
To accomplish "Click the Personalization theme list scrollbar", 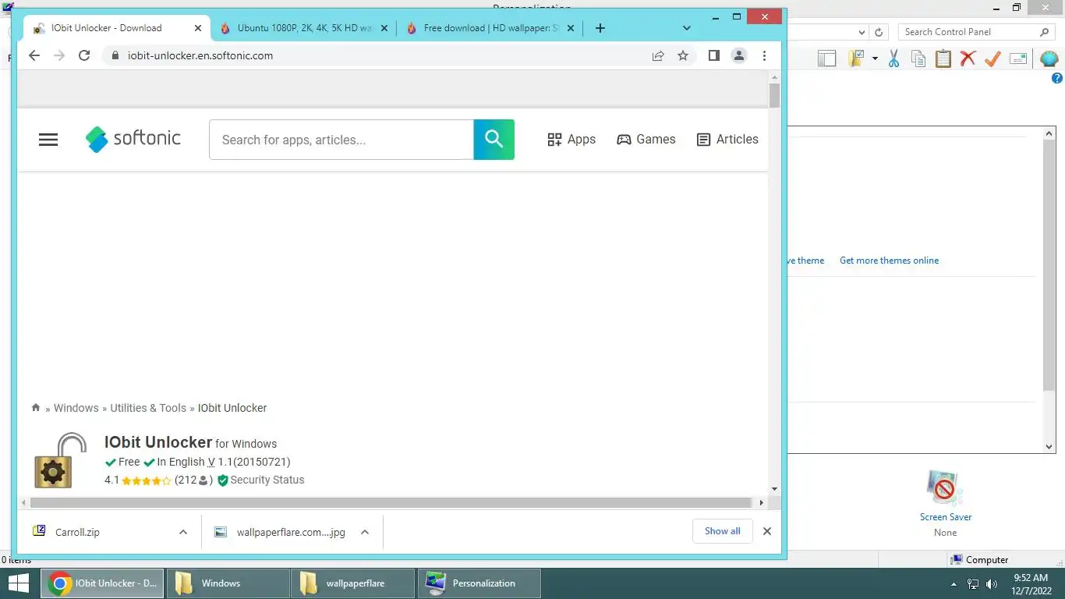I will pos(1049,265).
